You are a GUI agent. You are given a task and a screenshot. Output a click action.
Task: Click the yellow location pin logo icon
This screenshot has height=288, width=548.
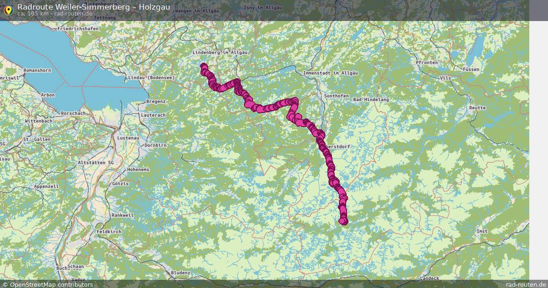click(8, 10)
